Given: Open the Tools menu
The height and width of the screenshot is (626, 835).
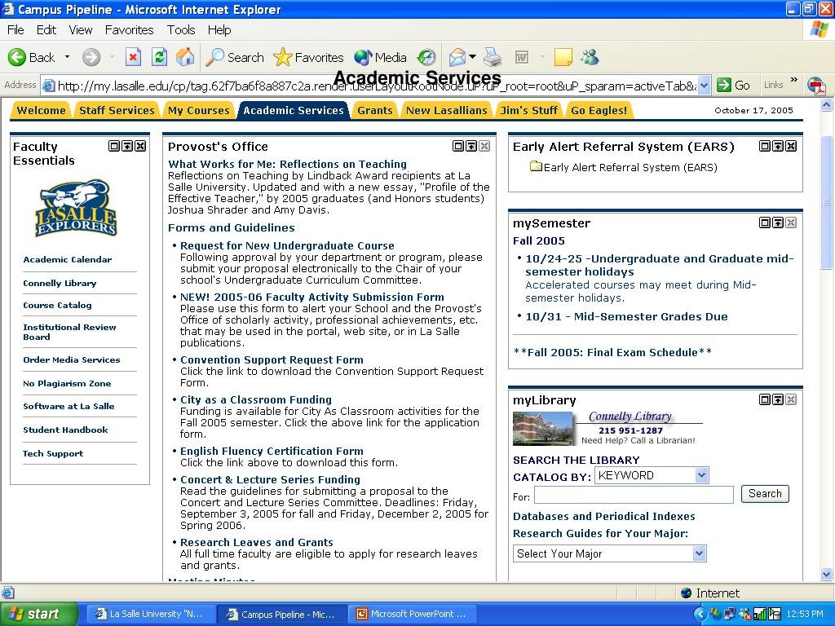Looking at the screenshot, I should (181, 30).
